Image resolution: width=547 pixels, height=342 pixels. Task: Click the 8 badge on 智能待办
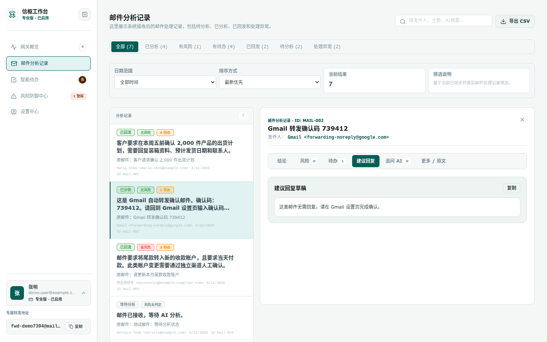click(82, 80)
